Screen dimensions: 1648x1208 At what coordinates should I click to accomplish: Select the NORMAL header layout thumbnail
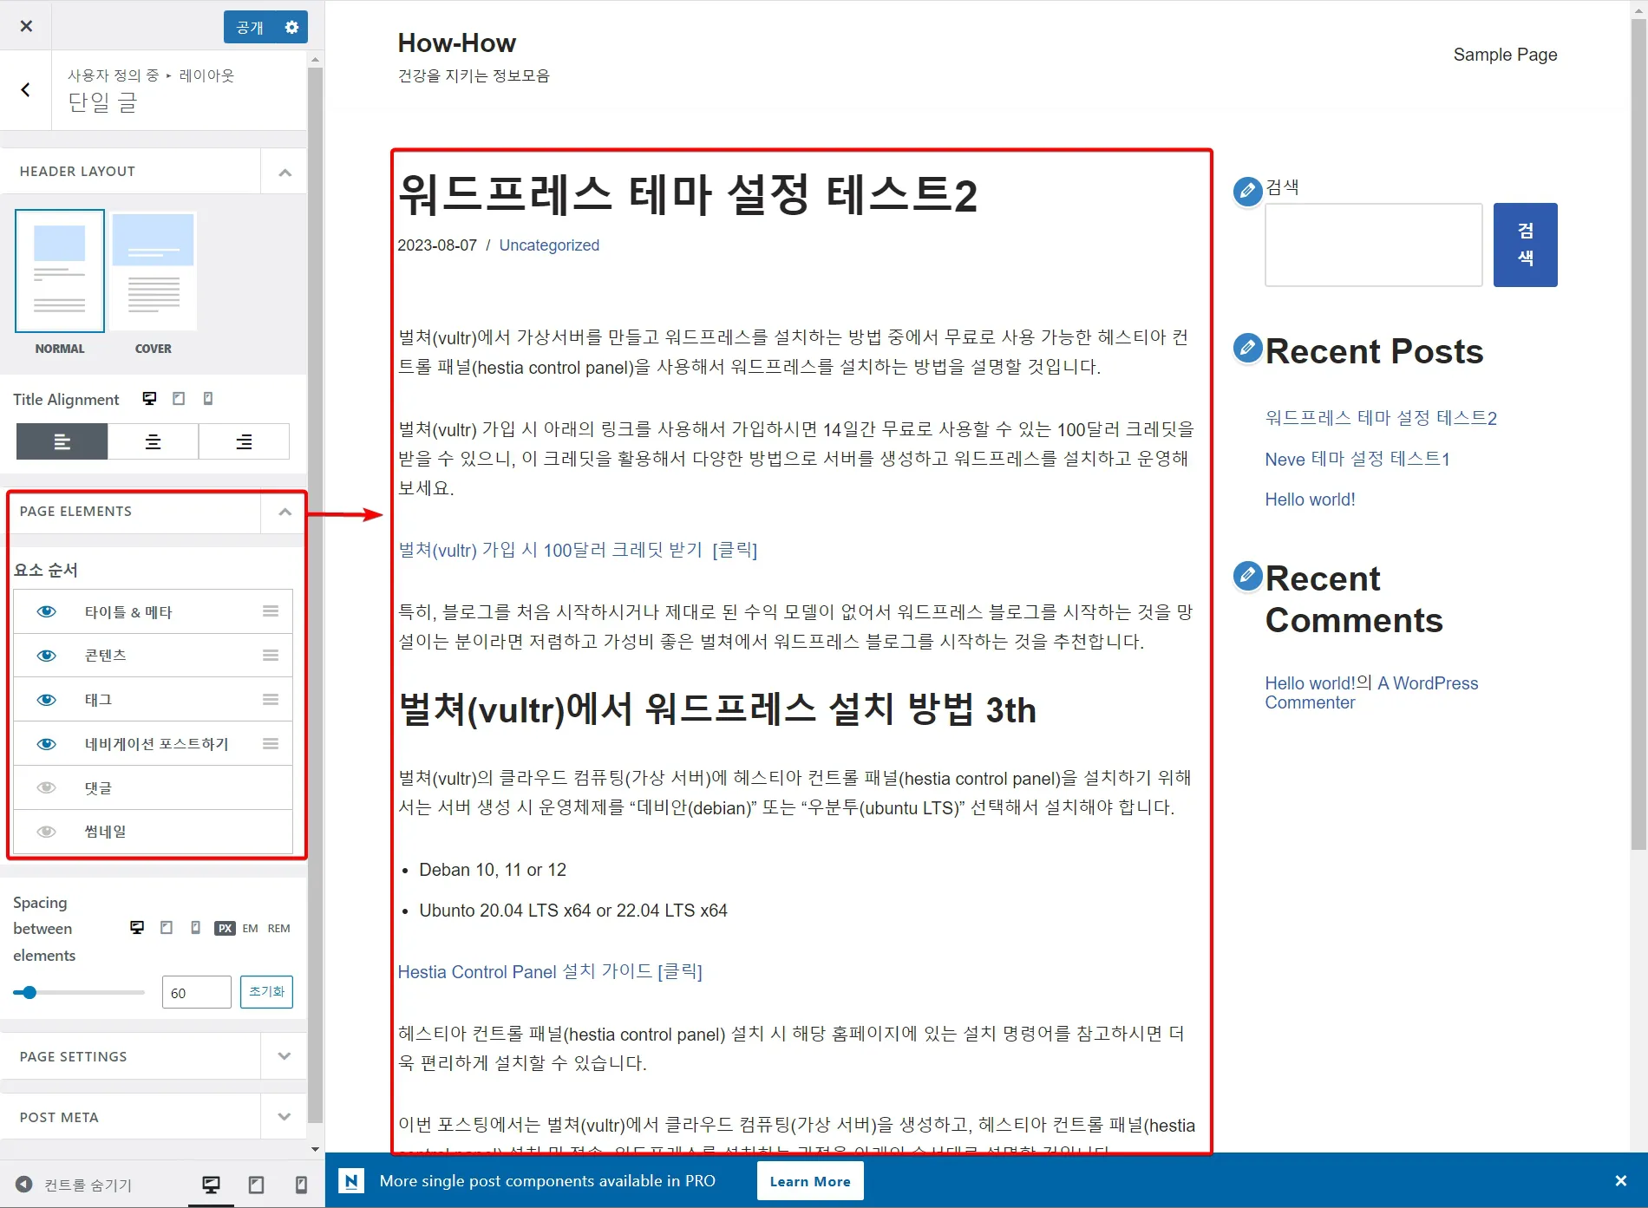[60, 271]
